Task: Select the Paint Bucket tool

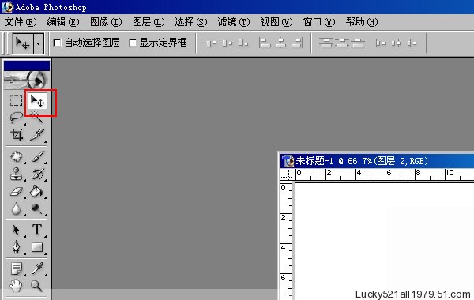Action: point(37,191)
